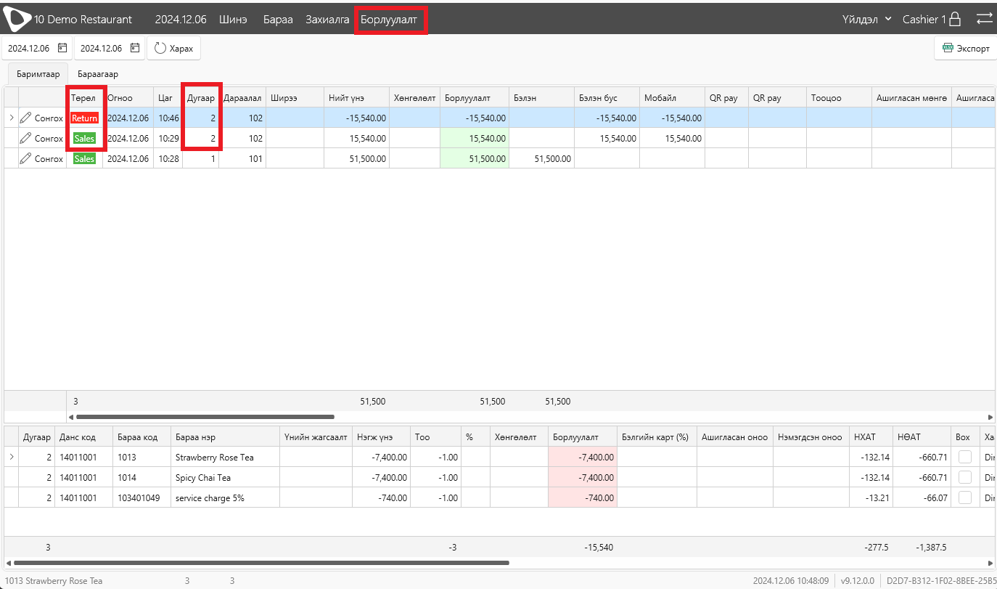Open the start date calendar picker icon
The image size is (997, 589).
[62, 48]
